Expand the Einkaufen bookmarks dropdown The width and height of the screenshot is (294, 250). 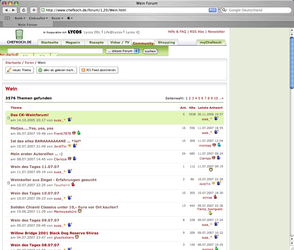point(38,18)
